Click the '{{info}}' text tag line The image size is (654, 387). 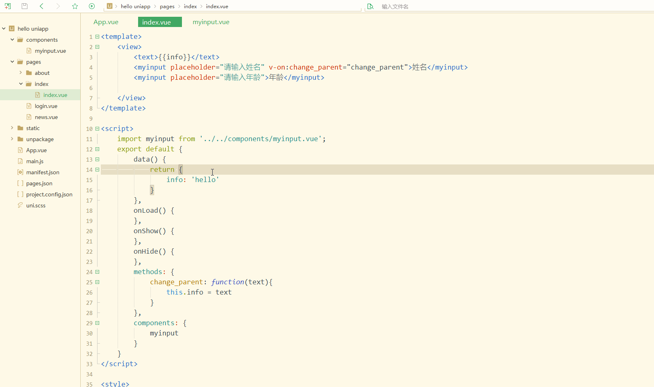point(176,57)
